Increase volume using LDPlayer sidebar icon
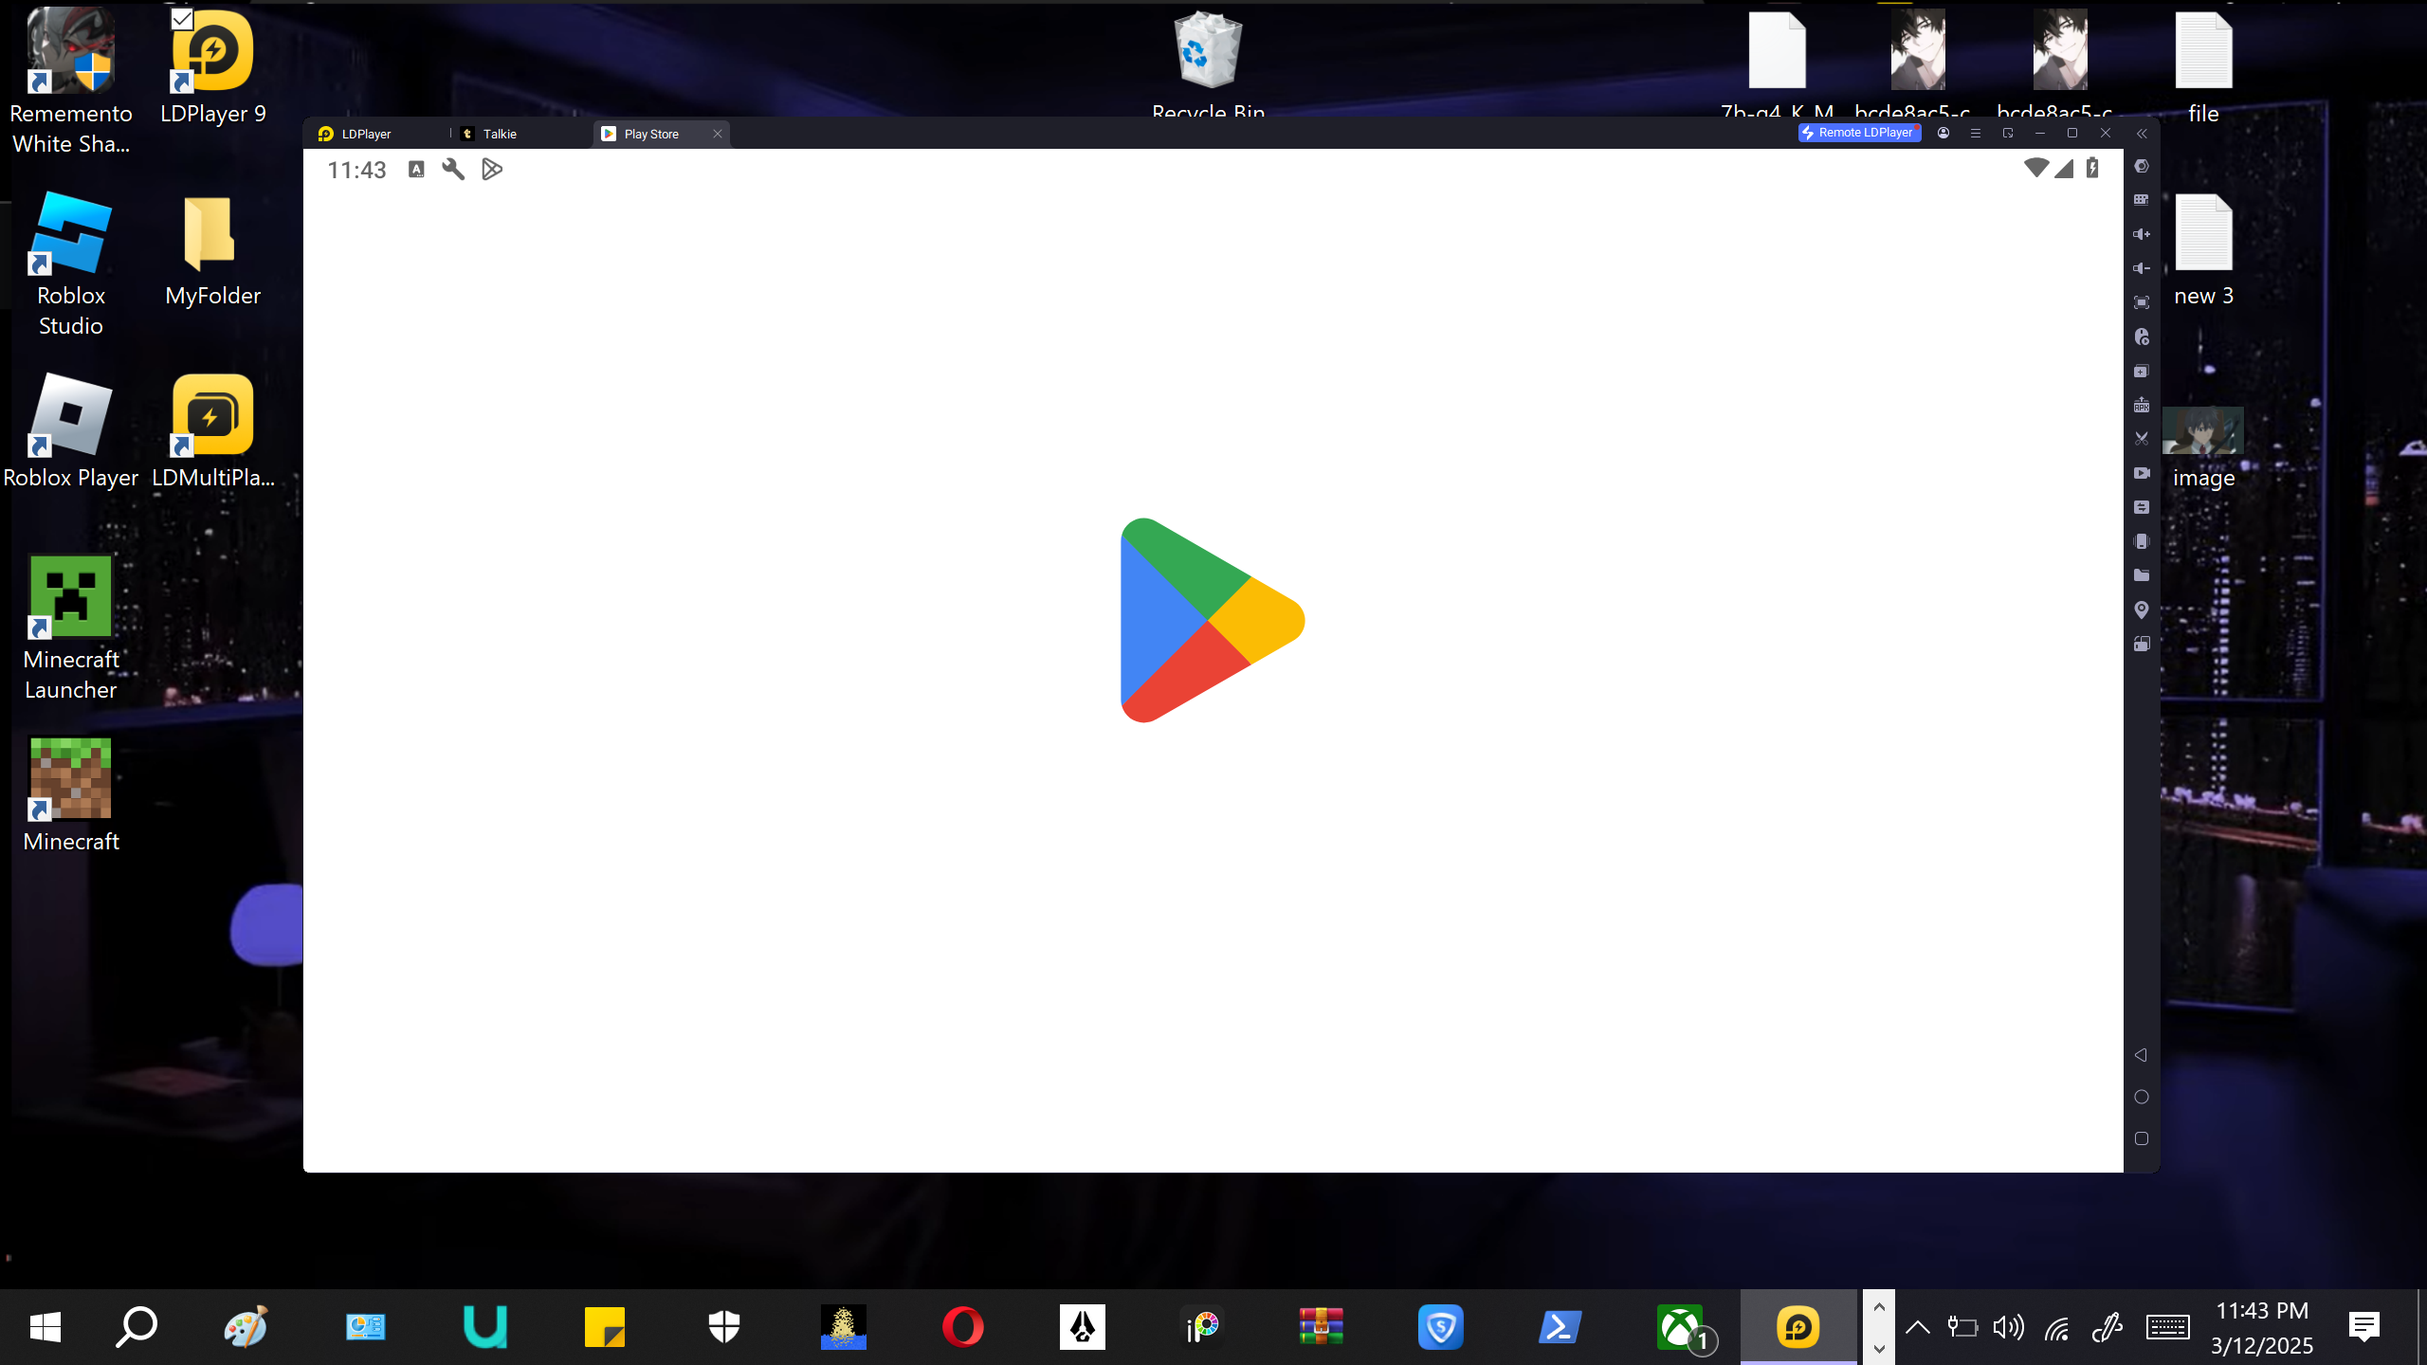The width and height of the screenshot is (2427, 1365). pyautogui.click(x=2141, y=234)
